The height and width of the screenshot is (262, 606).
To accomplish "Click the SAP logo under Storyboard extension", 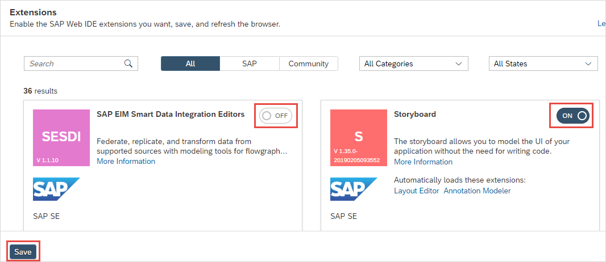I will coord(354,189).
